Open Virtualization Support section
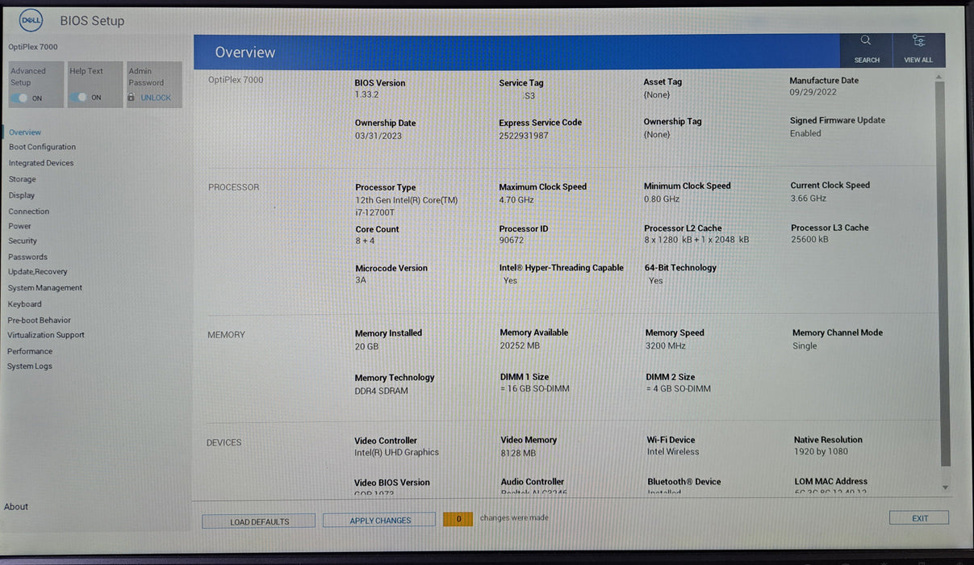This screenshot has height=565, width=974. pyautogui.click(x=46, y=335)
